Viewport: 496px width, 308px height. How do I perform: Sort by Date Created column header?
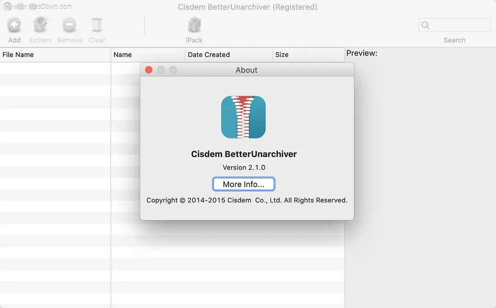228,55
